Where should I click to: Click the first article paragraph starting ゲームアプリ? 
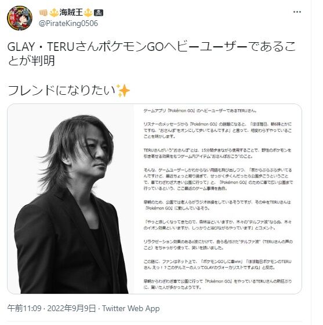200,110
